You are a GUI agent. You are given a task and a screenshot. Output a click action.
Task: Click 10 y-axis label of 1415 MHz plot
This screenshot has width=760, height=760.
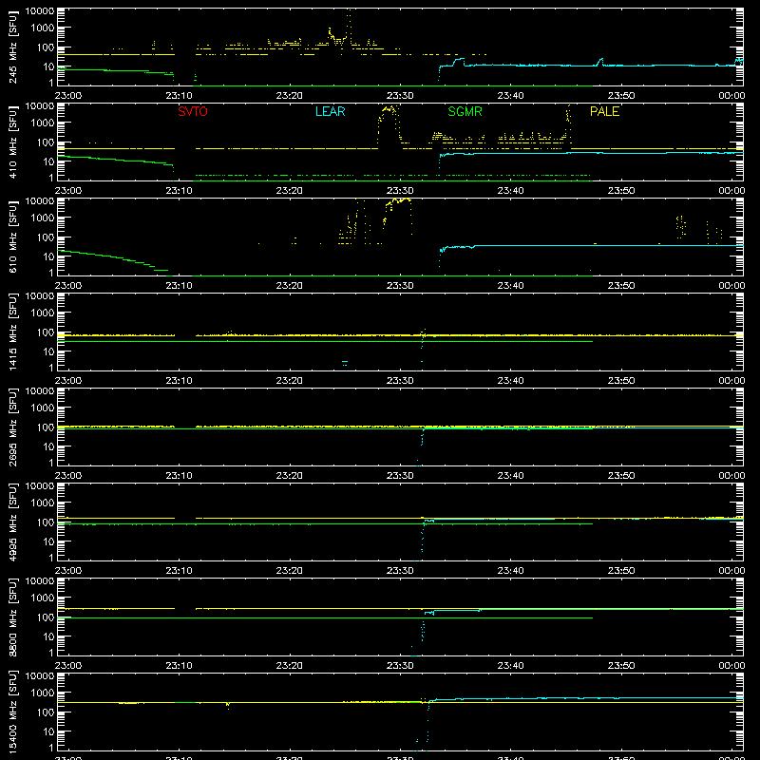(48, 351)
